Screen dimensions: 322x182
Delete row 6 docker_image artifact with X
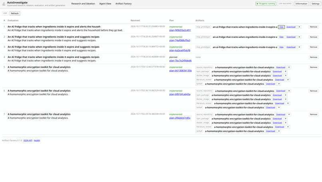click(x=286, y=99)
